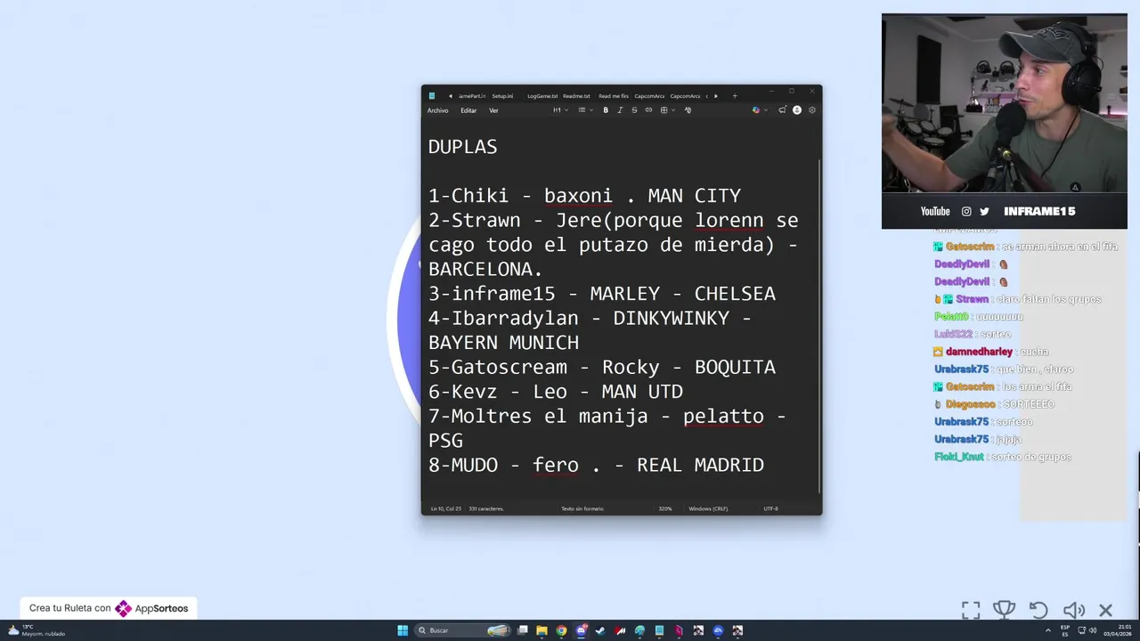The height and width of the screenshot is (641, 1140).
Task: Open the Archivo menu
Action: (x=437, y=110)
